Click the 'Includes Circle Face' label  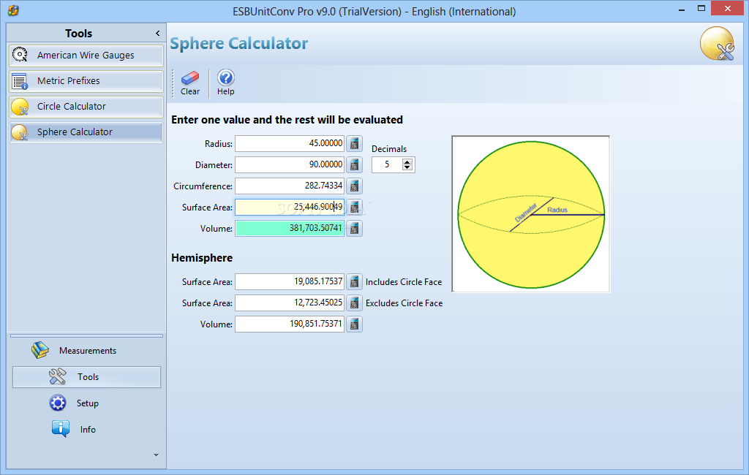404,282
